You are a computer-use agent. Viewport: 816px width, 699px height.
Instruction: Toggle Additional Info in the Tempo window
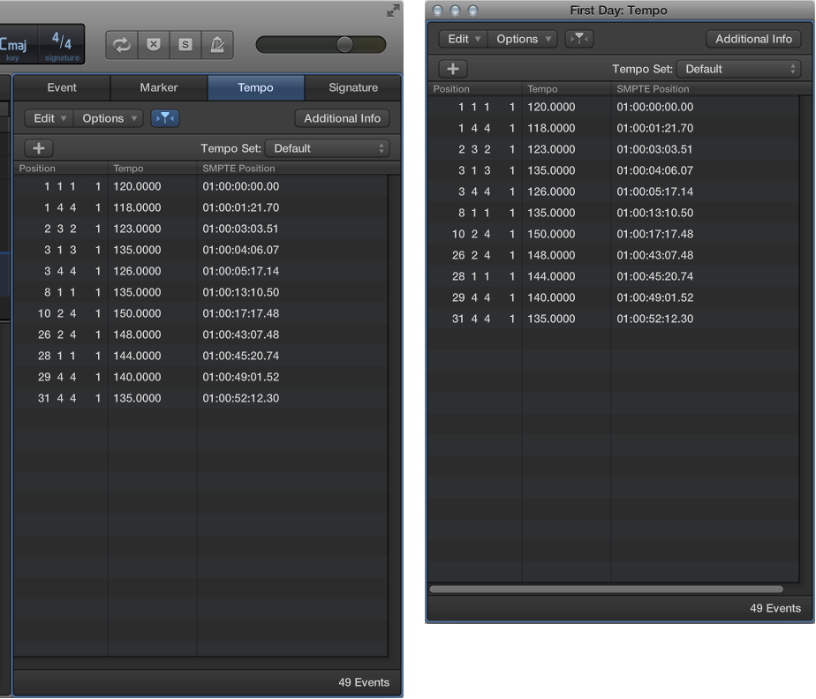pos(753,39)
